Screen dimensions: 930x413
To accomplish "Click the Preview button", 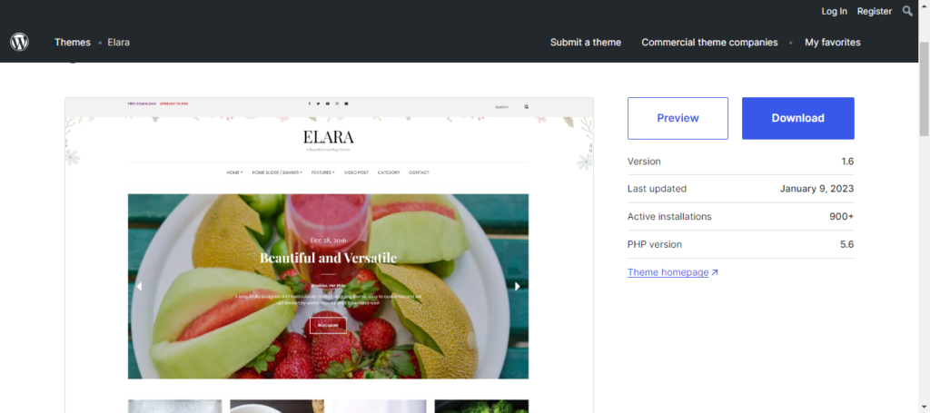I will pos(678,118).
